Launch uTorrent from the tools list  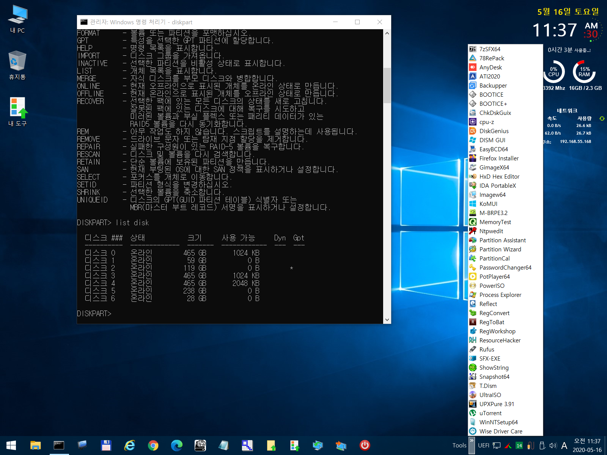pos(505,413)
